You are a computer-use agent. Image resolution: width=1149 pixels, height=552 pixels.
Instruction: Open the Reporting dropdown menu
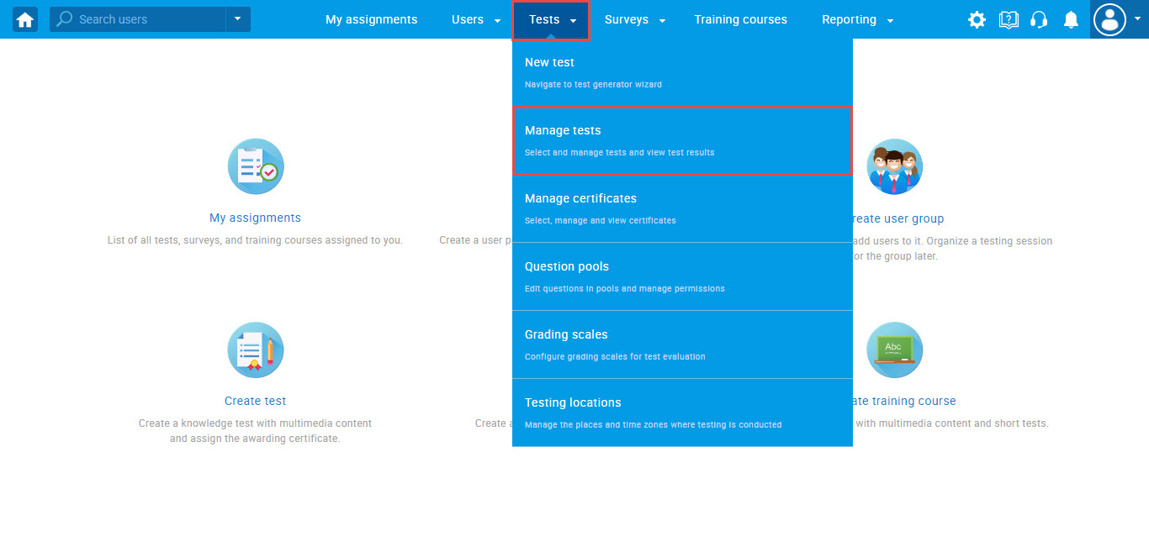point(857,19)
